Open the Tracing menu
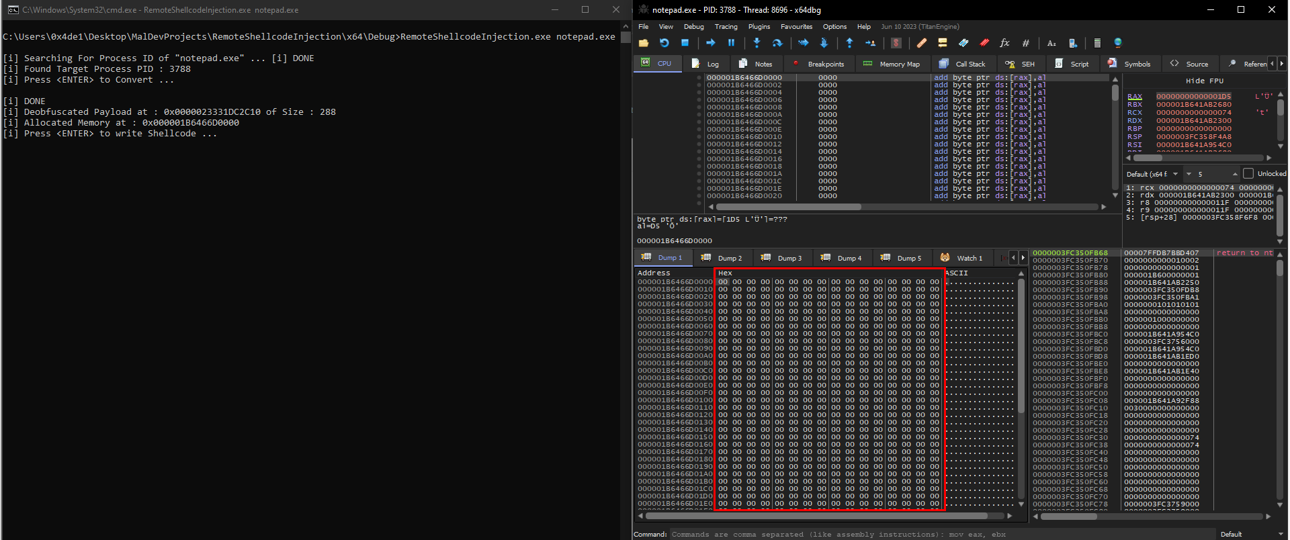Image resolution: width=1290 pixels, height=540 pixels. click(x=726, y=27)
